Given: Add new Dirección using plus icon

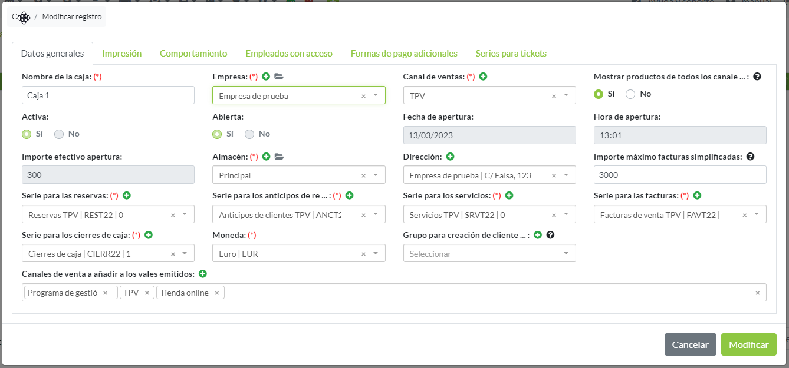Looking at the screenshot, I should [x=450, y=157].
